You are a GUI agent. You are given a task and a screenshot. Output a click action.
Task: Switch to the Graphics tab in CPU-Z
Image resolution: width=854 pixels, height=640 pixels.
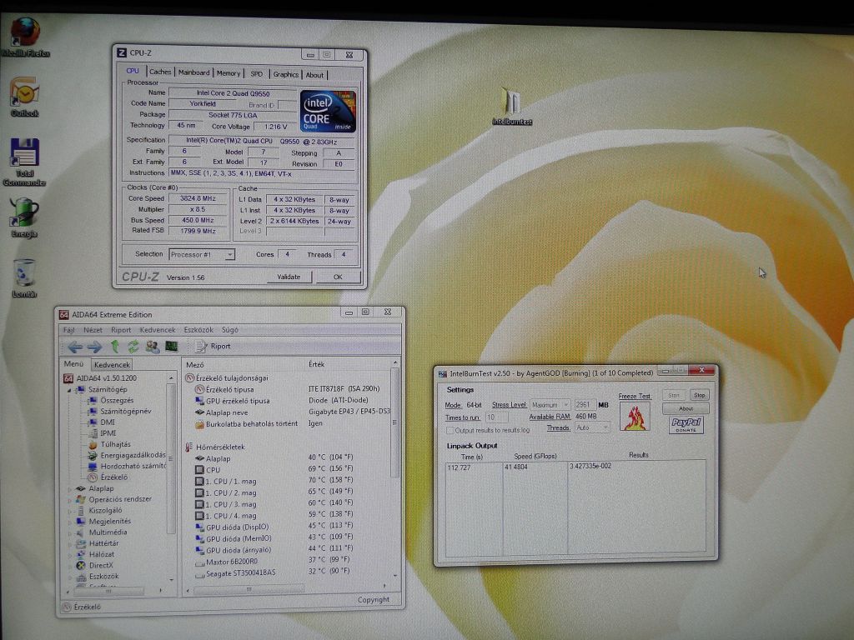coord(286,74)
